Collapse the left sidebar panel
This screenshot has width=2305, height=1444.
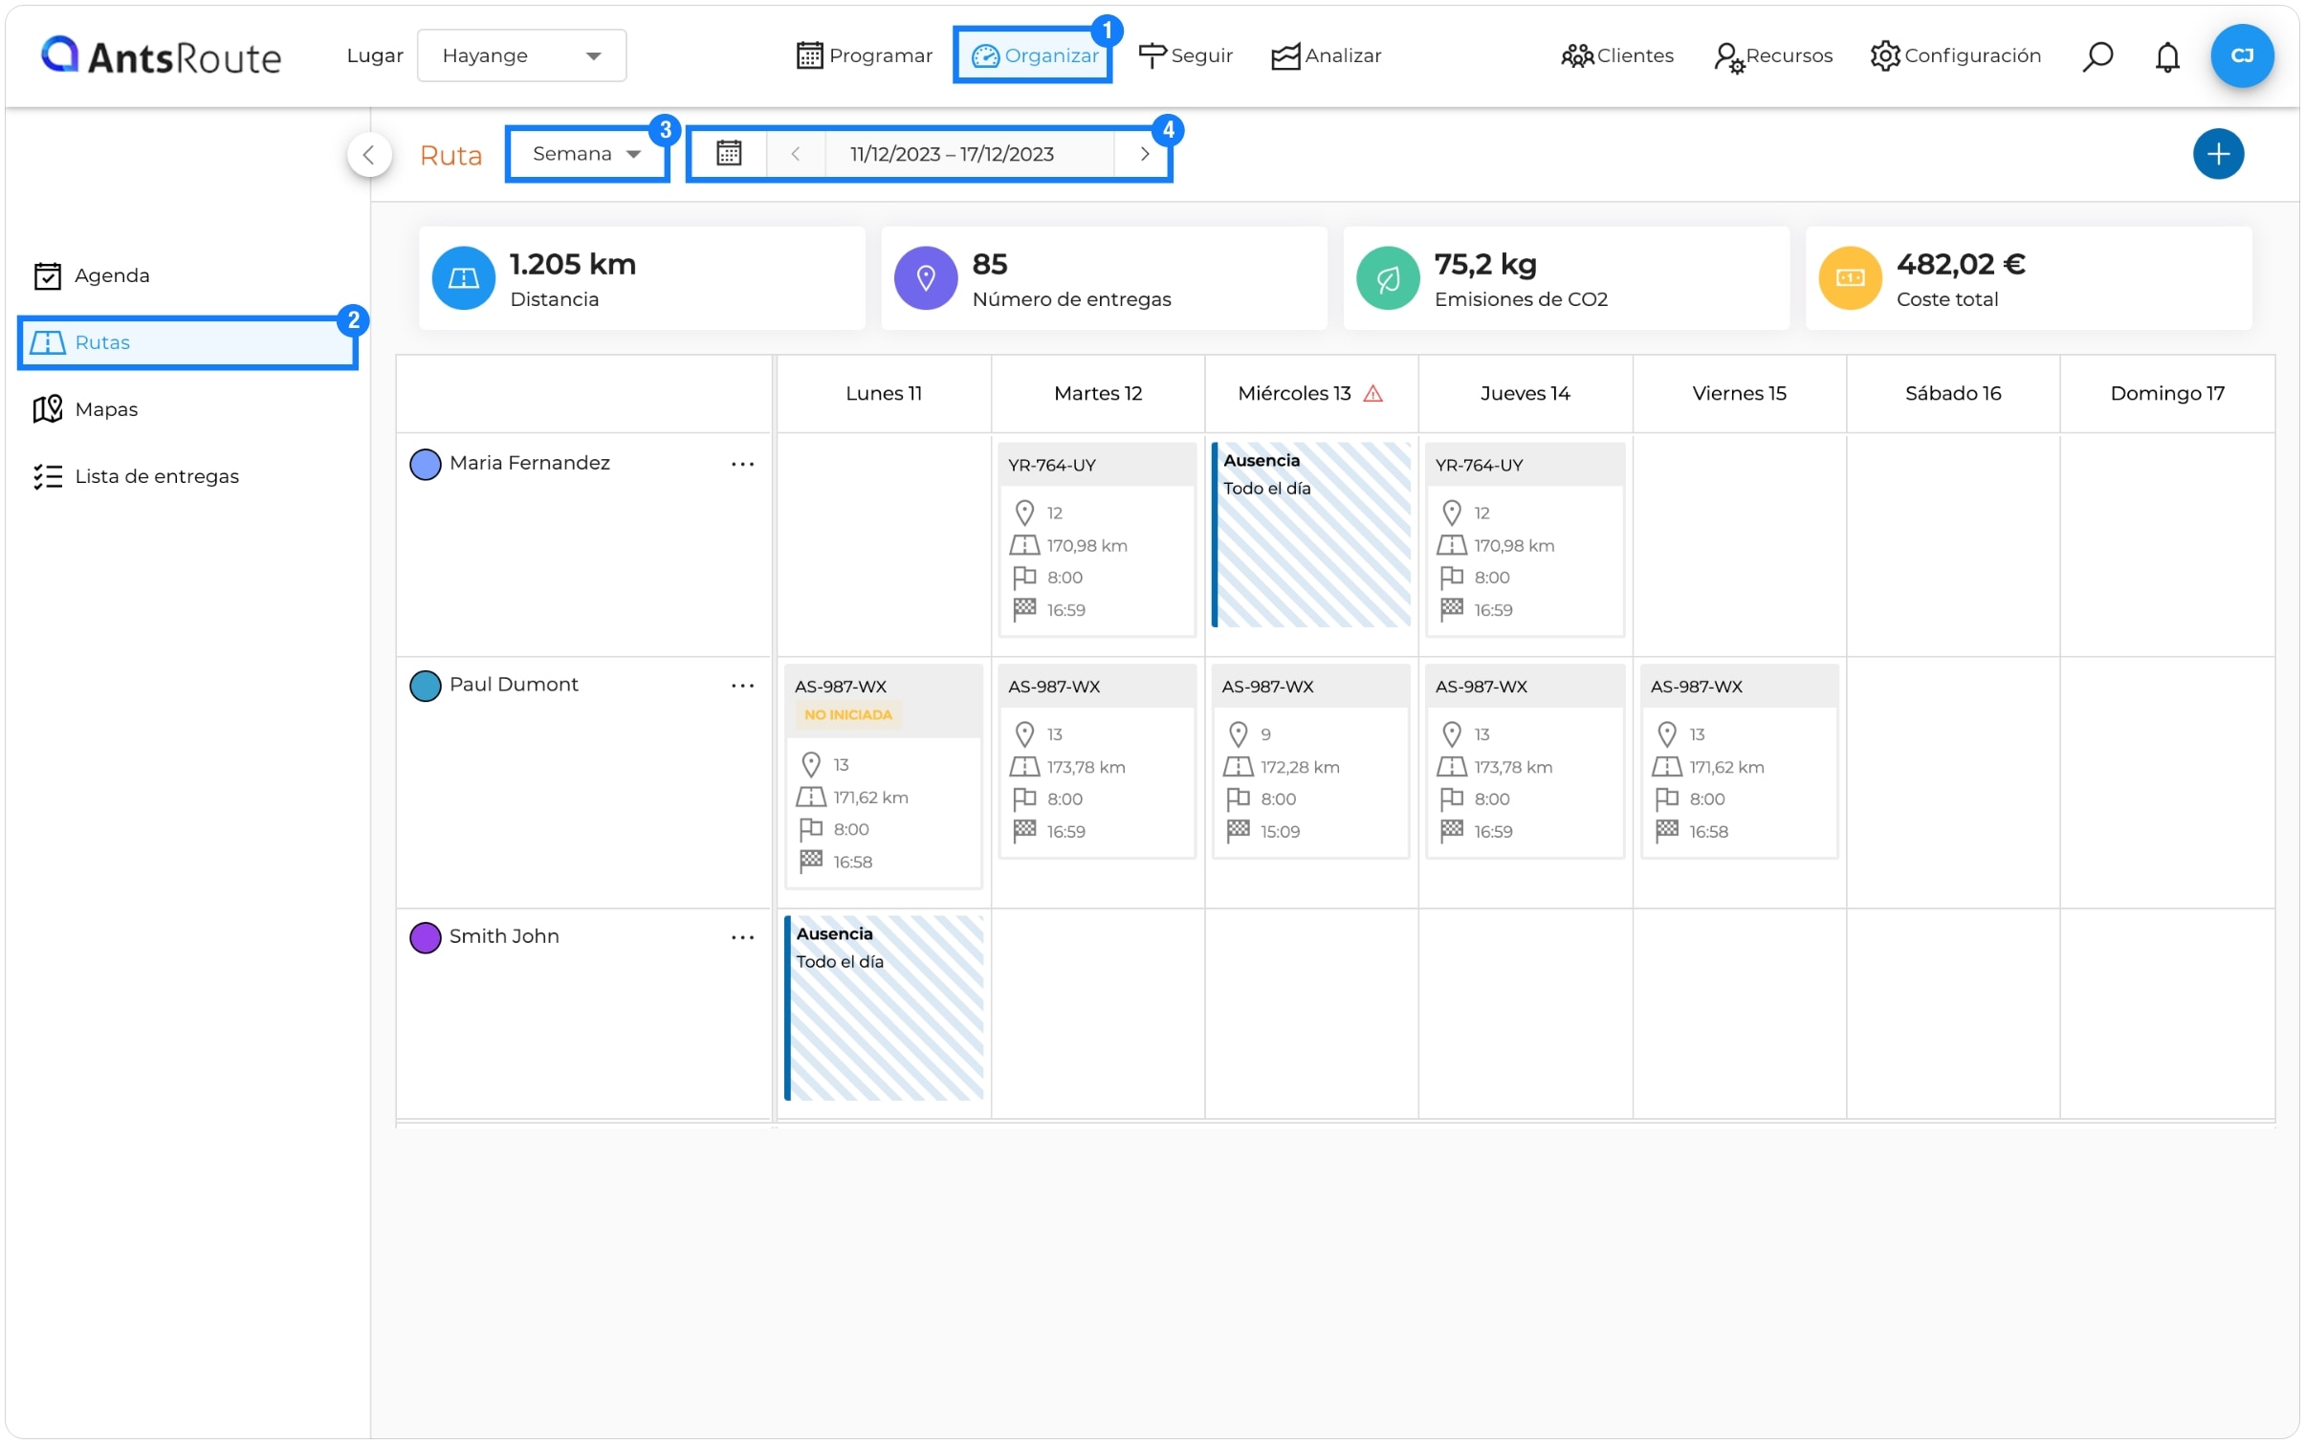tap(369, 155)
